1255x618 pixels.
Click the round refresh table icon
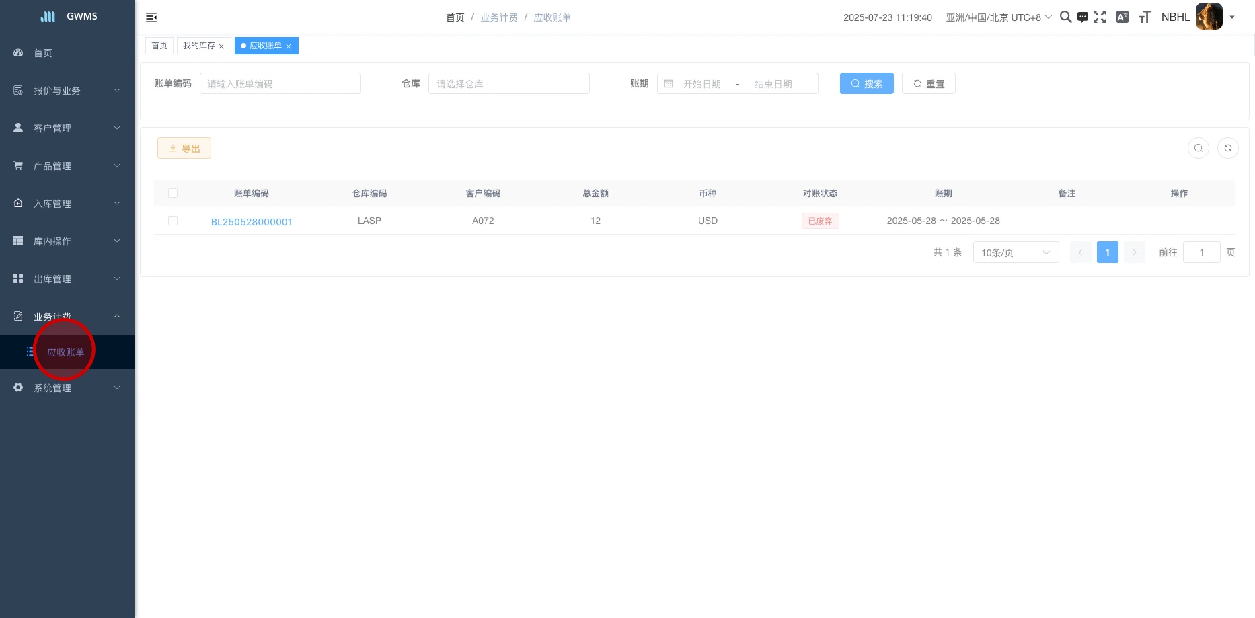tap(1227, 148)
